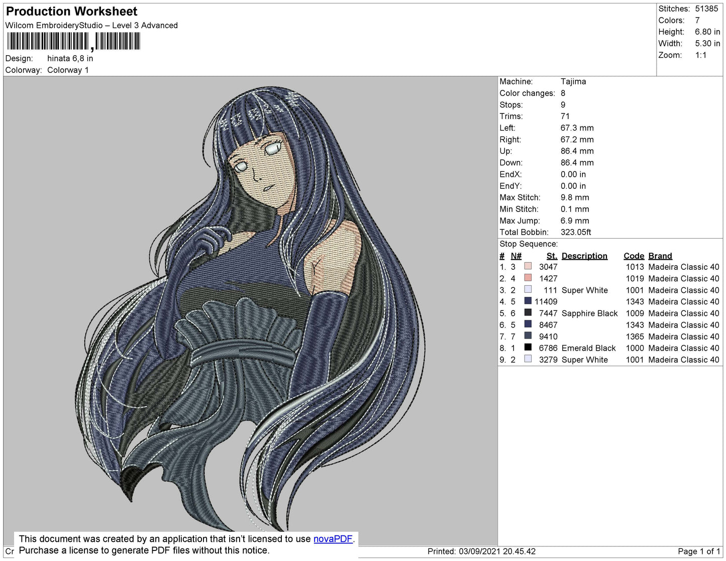
Task: Click the 'Code' column header
Action: (634, 256)
